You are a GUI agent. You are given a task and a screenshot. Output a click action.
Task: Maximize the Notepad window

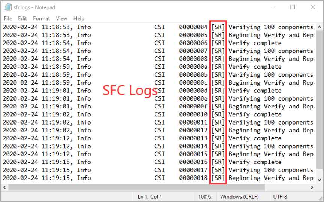293,7
